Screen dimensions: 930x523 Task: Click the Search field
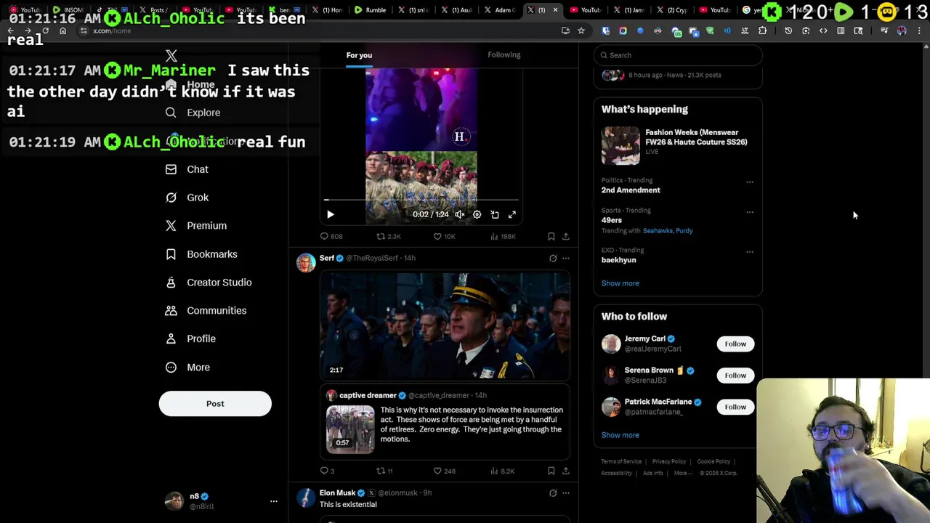point(678,55)
